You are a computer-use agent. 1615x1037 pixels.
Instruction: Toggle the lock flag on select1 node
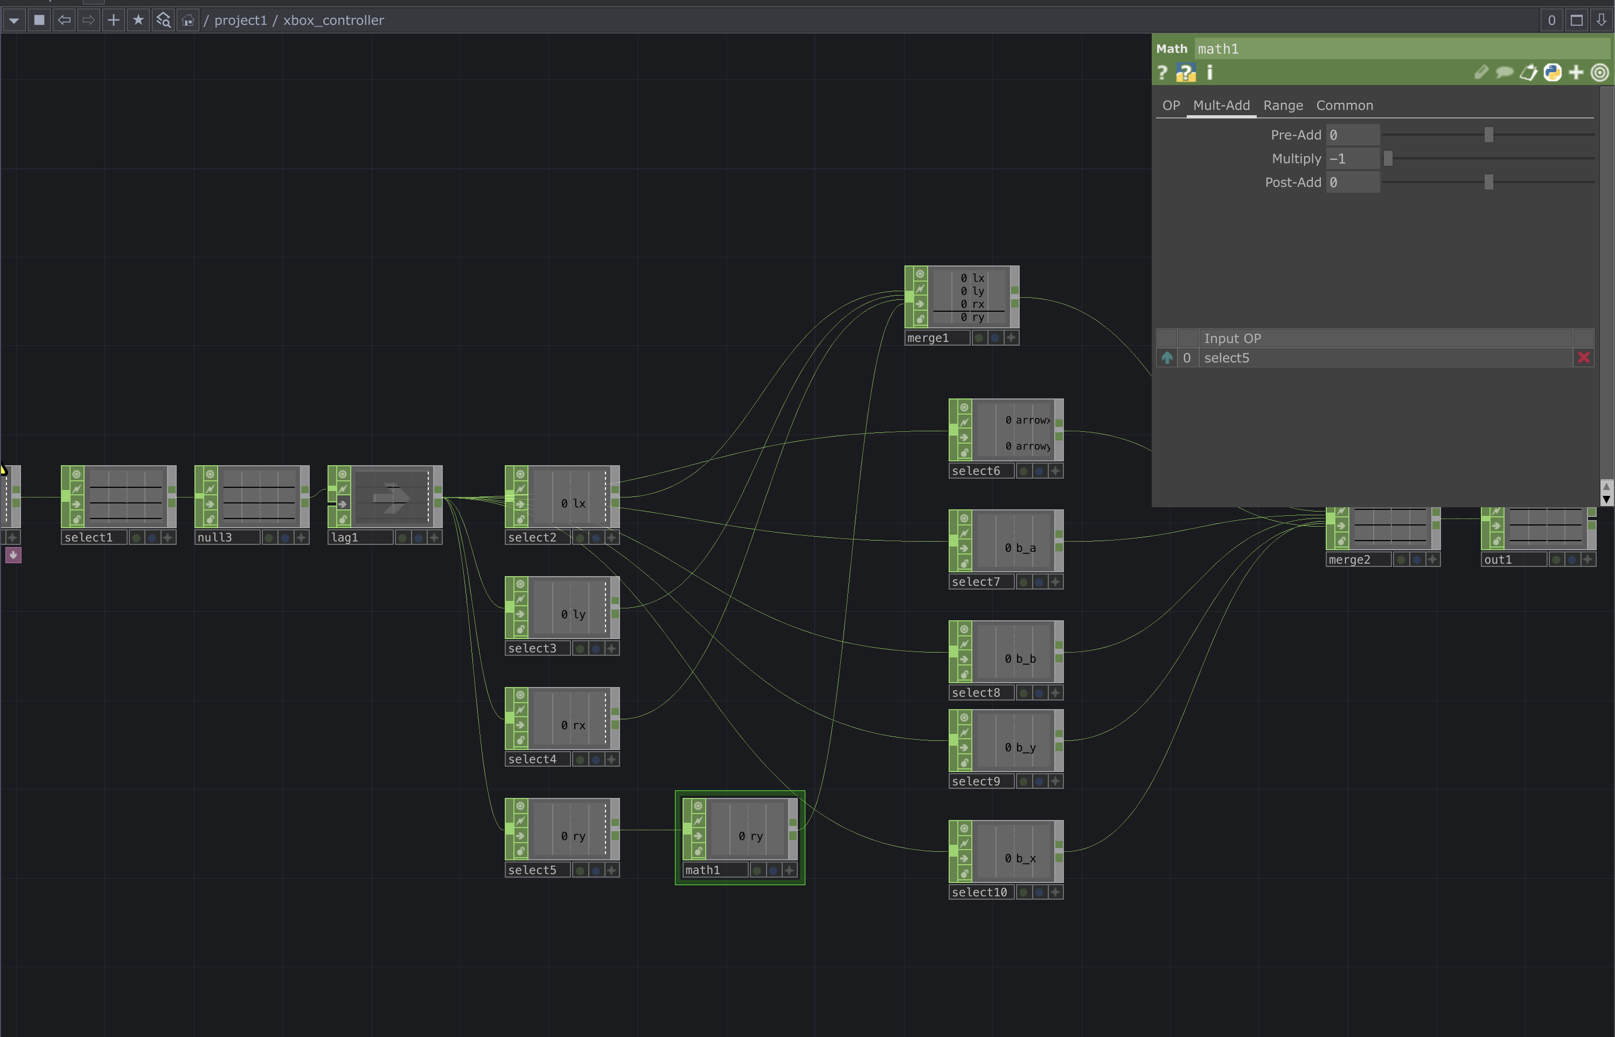77,518
